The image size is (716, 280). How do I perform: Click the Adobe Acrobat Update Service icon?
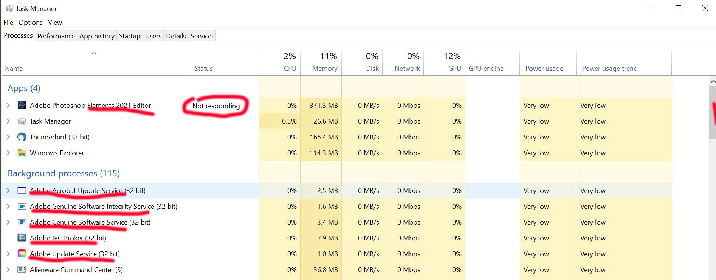pyautogui.click(x=22, y=190)
